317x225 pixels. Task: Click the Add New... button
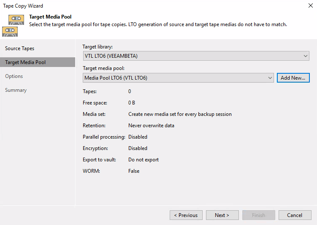click(x=293, y=78)
